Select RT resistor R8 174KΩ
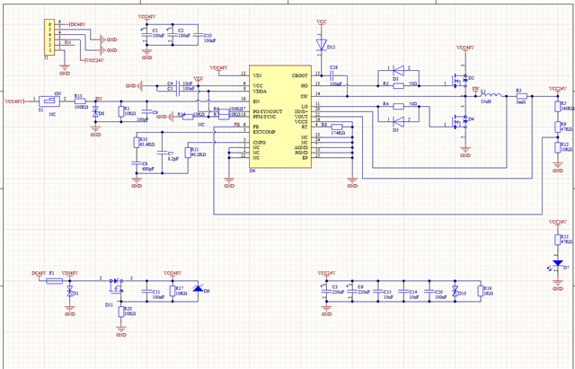Viewport: 575px width, 369px height. [x=337, y=127]
